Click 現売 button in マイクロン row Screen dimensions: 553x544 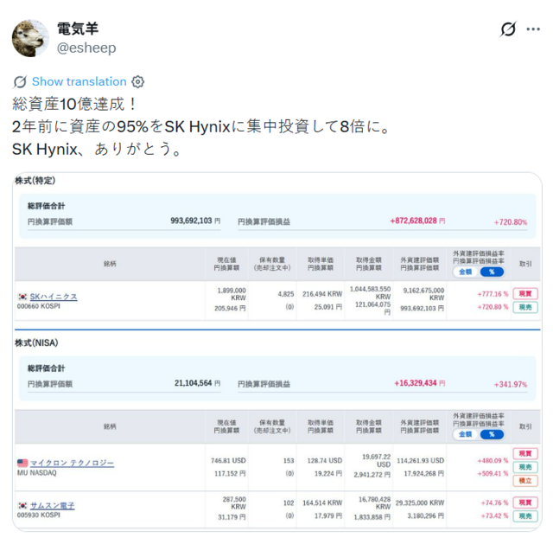pos(525,467)
